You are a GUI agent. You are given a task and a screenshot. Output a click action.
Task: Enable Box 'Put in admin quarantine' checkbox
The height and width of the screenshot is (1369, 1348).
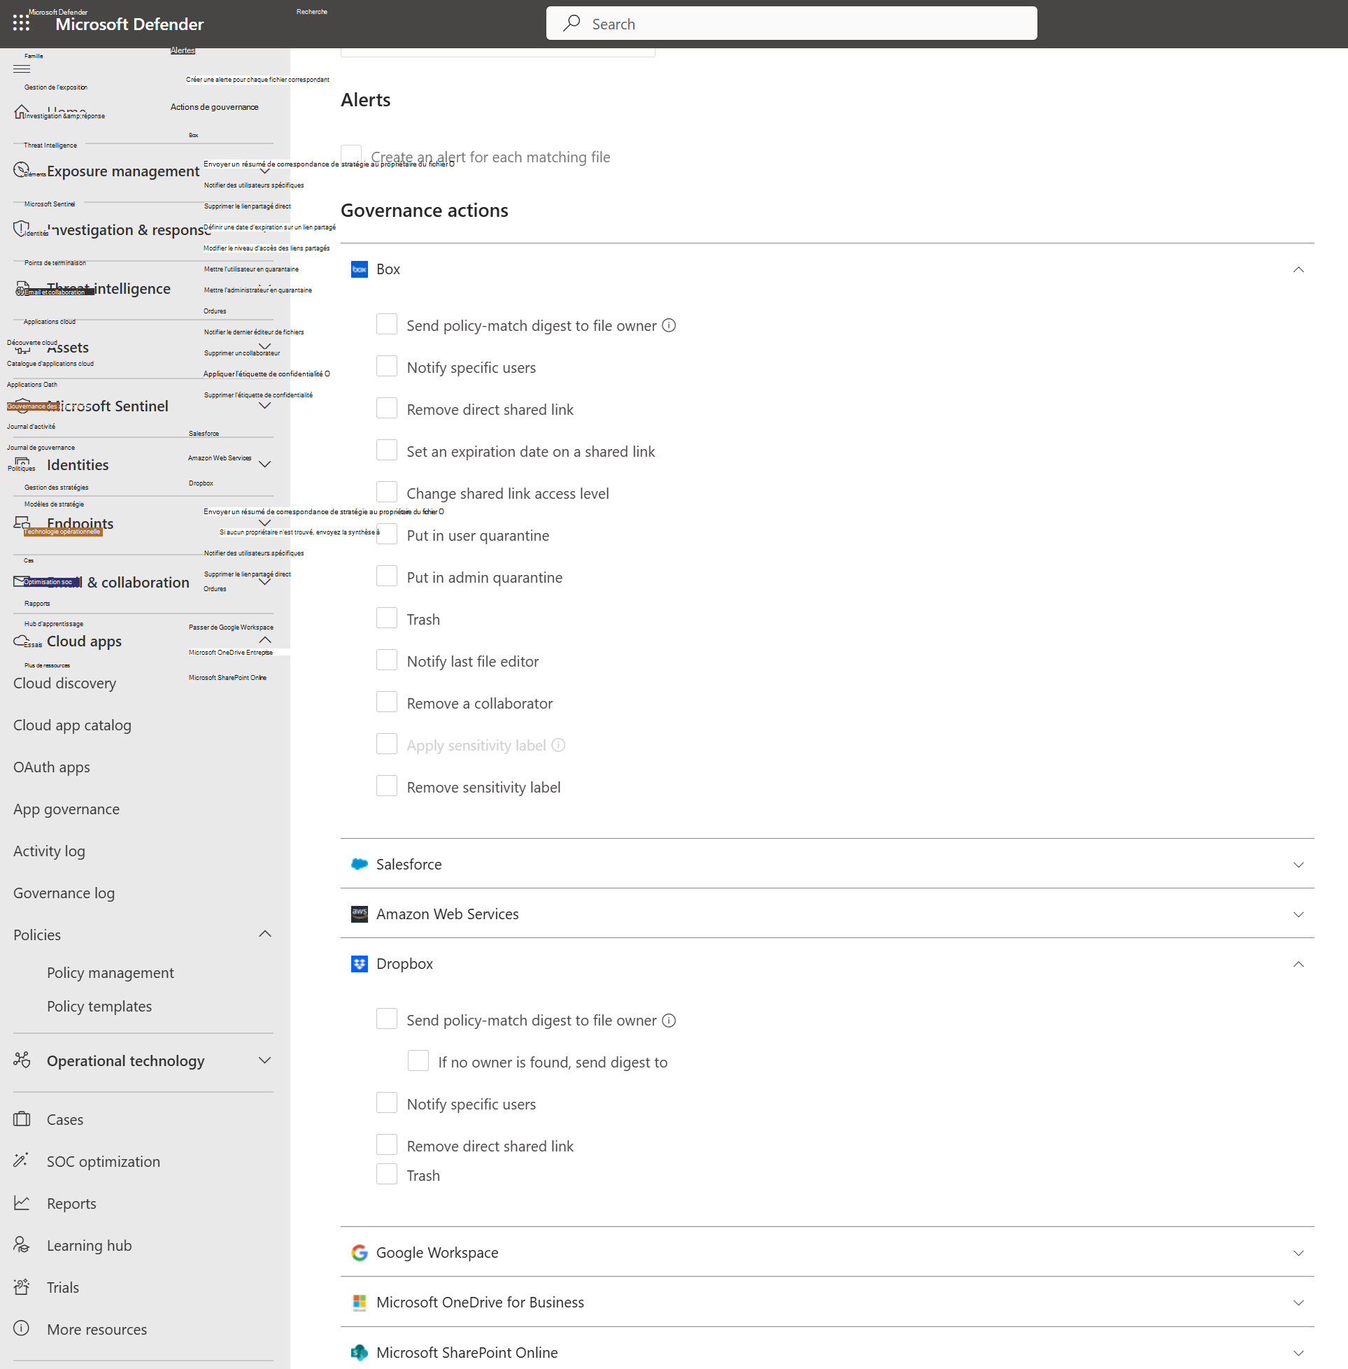click(x=387, y=576)
